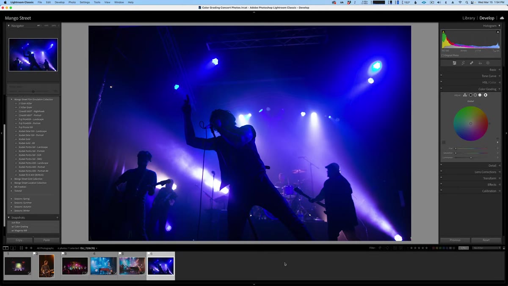This screenshot has height=286, width=508.
Task: Toggle the Tone Curve panel switch
Action: (441, 76)
